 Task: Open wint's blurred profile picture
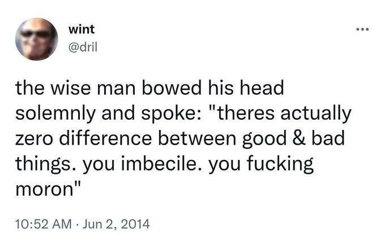tap(37, 39)
